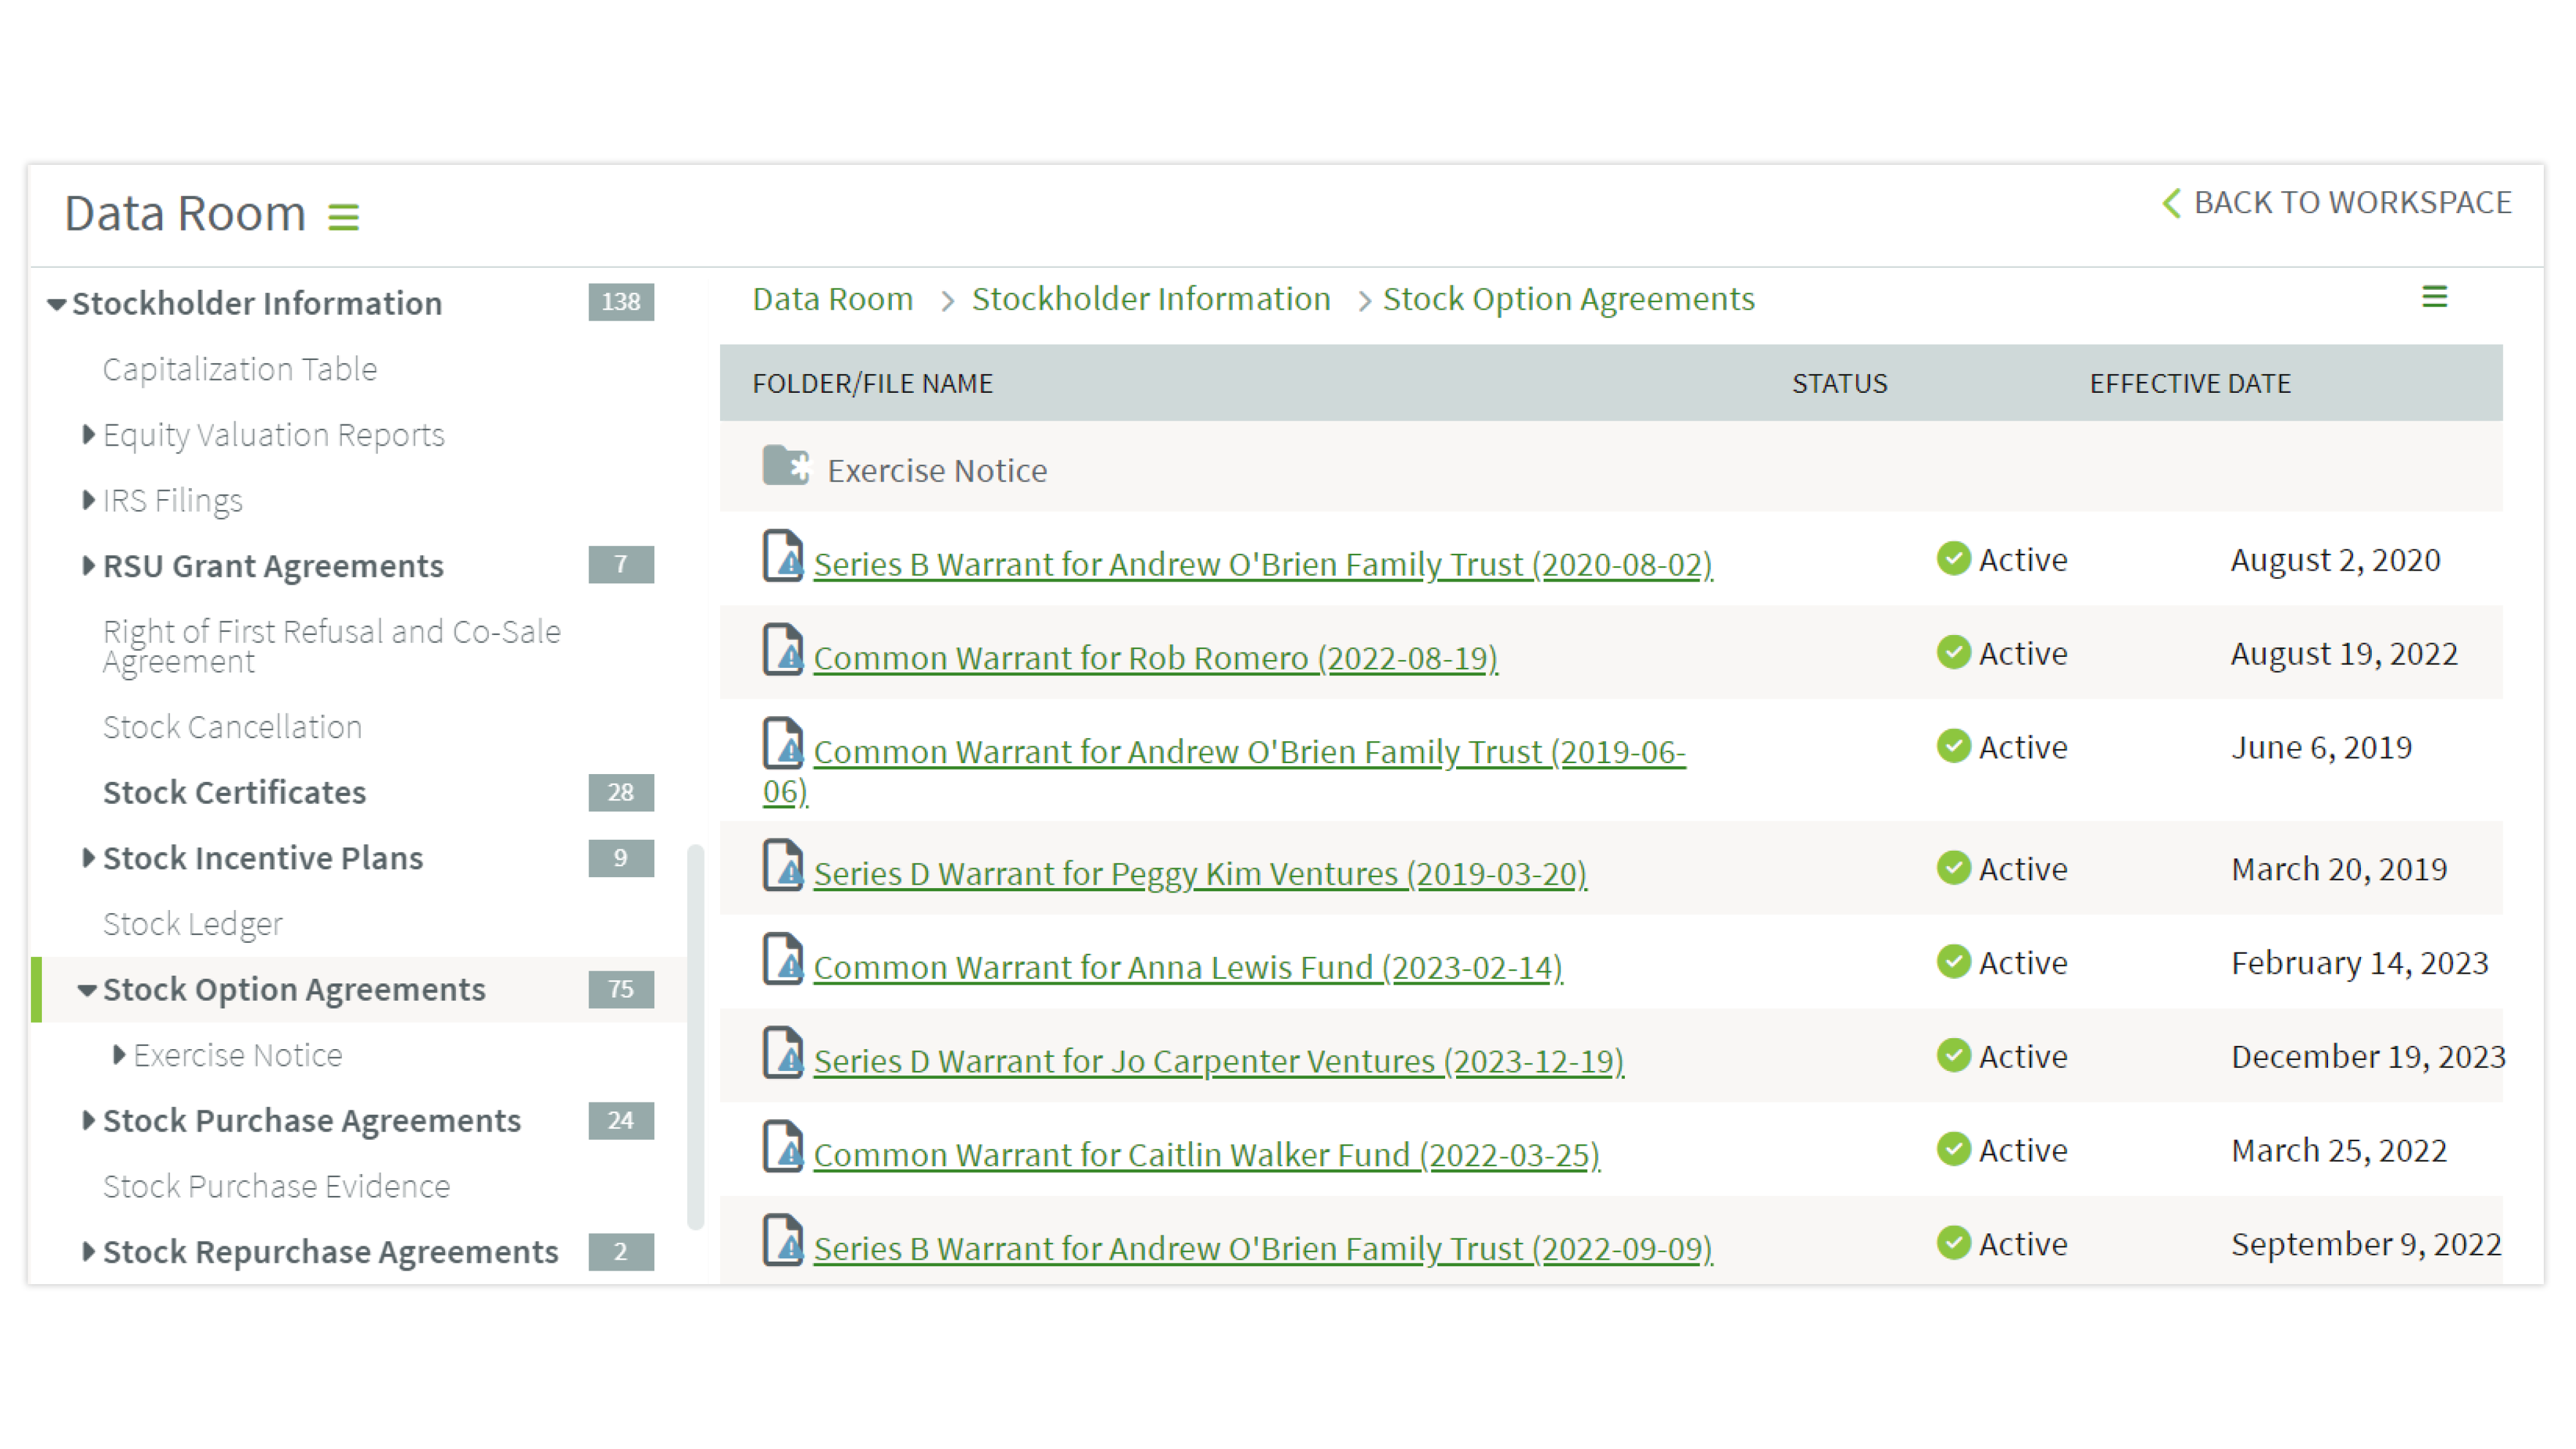Screen dimensions: 2576x1449
Task: Collapse the Stock Option Agreements tree node
Action: (88, 990)
